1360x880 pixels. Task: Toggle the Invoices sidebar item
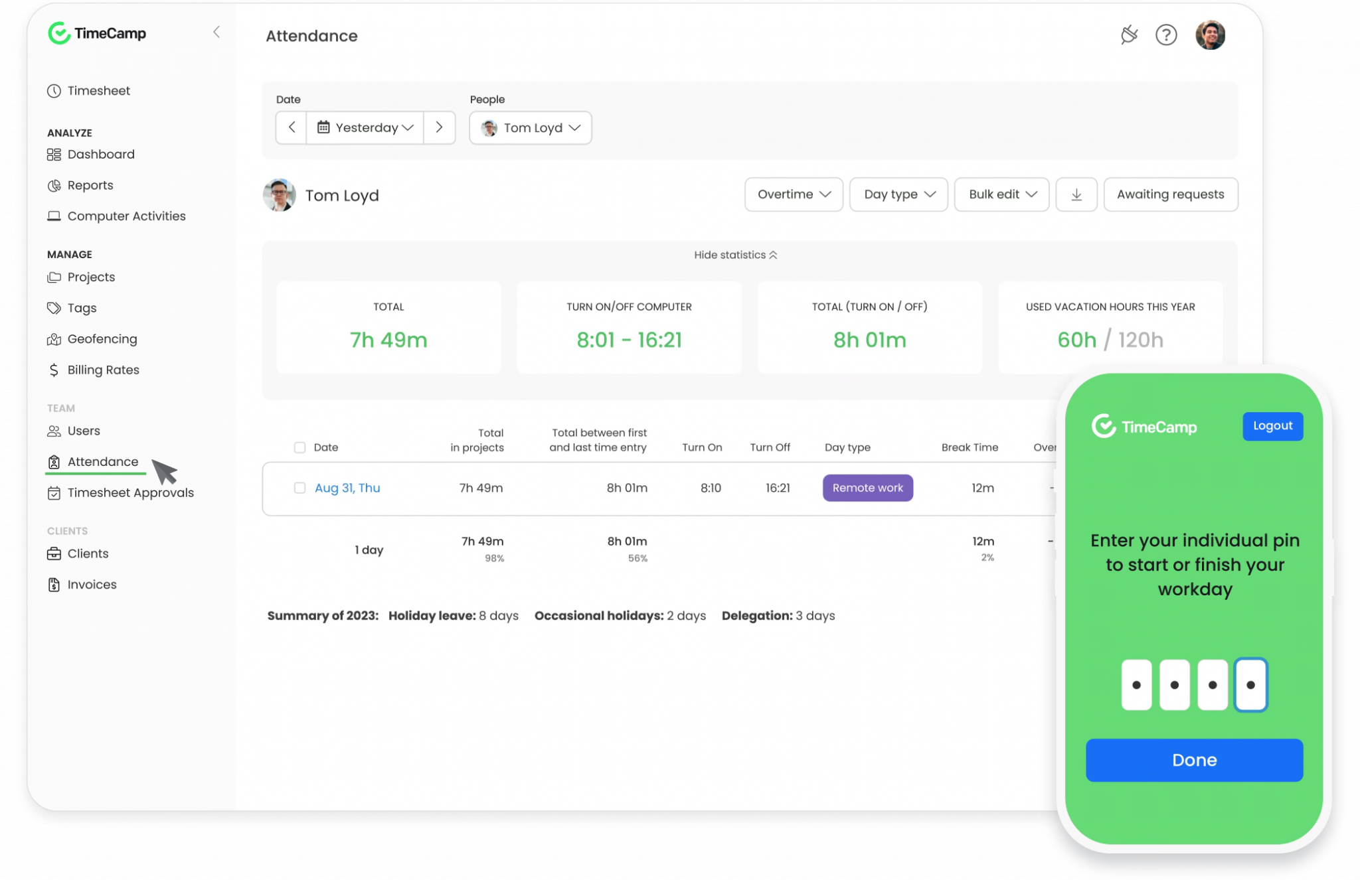[92, 584]
